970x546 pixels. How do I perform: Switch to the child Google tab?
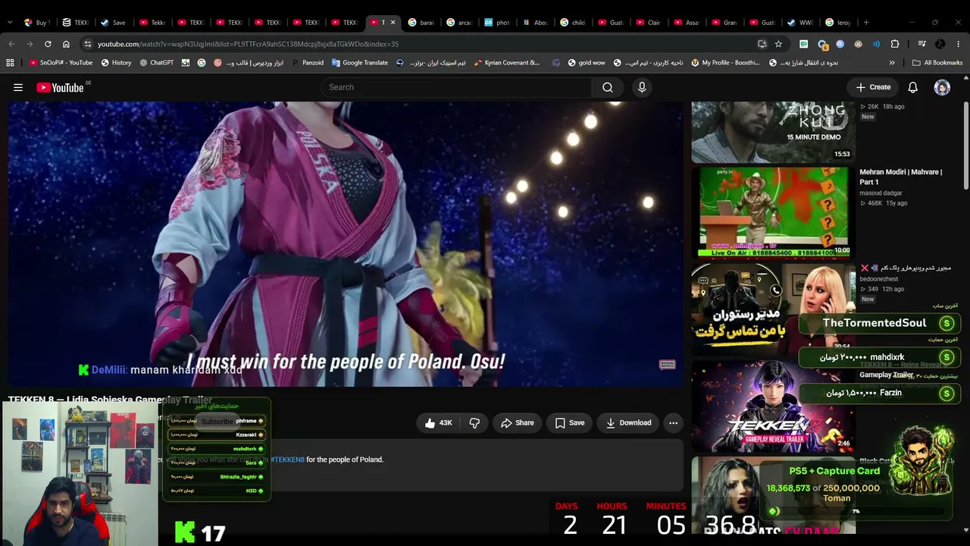[x=573, y=23]
